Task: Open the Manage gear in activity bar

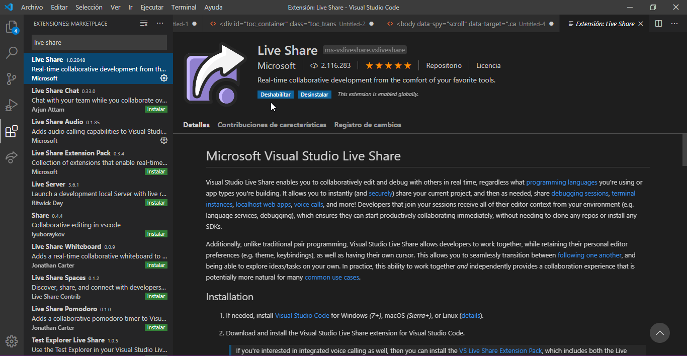Action: pyautogui.click(x=12, y=341)
